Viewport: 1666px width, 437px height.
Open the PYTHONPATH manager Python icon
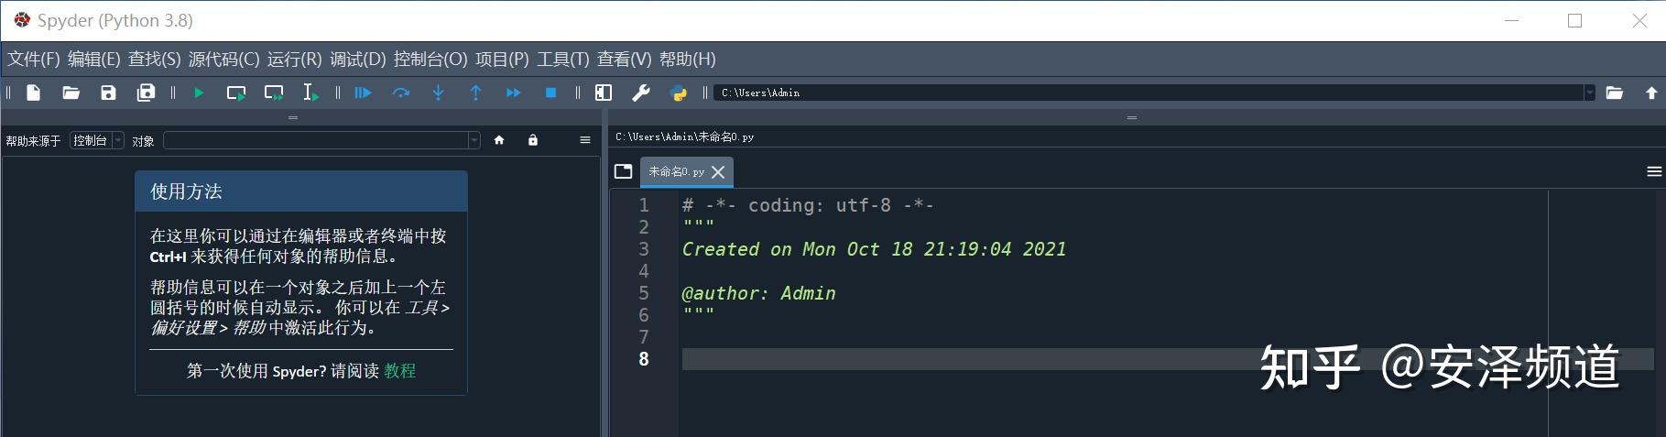[x=679, y=93]
